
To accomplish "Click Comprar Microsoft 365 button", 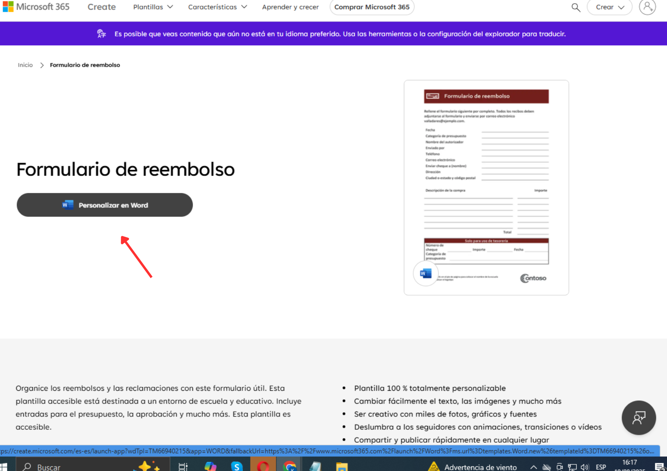I will 372,7.
